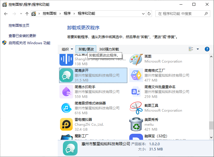This screenshot has width=214, height=157.
Task: Select the 魔影工厂 program name
Action: [x=82, y=136]
